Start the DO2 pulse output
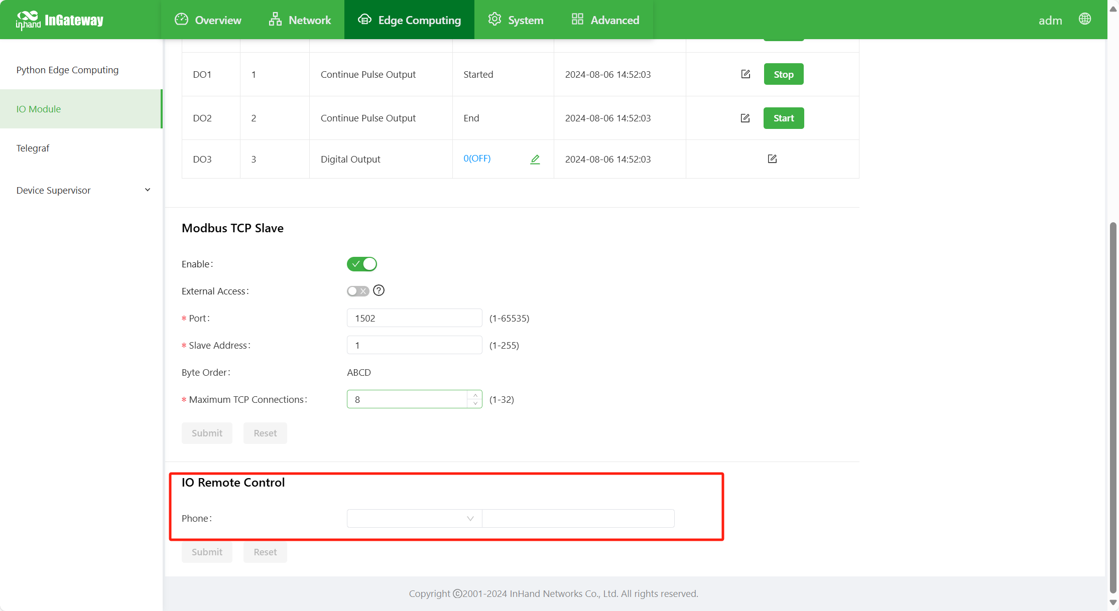The height and width of the screenshot is (611, 1119). pyautogui.click(x=783, y=118)
